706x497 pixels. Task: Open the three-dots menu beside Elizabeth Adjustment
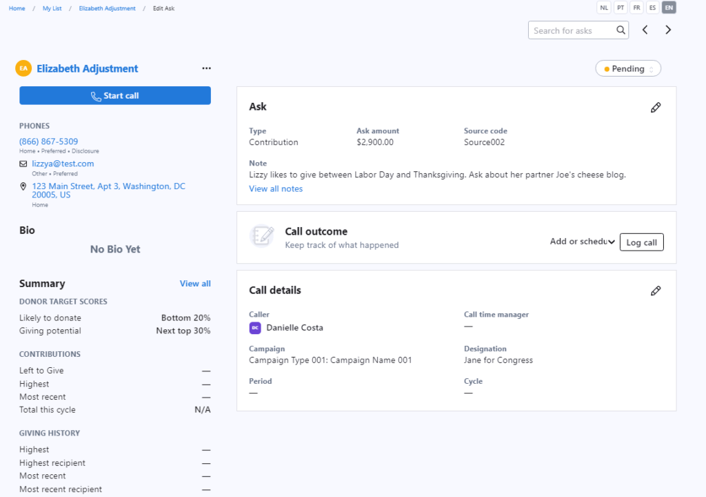206,68
